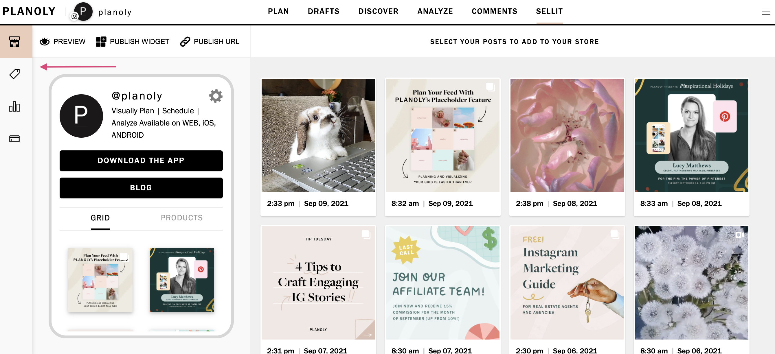775x354 pixels.
Task: Click Publish Widget in the toolbar
Action: pyautogui.click(x=133, y=42)
